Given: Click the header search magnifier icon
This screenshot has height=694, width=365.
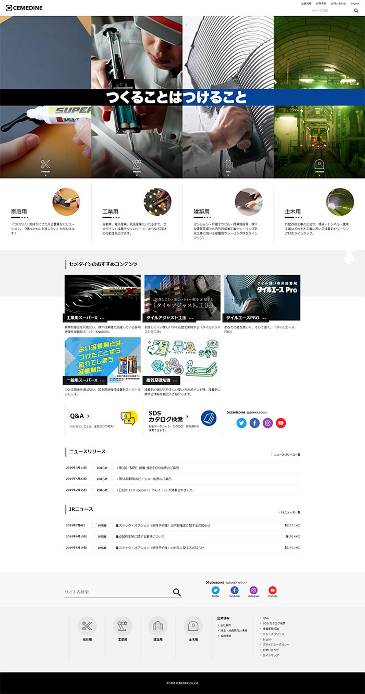Looking at the screenshot, I should point(356,10).
